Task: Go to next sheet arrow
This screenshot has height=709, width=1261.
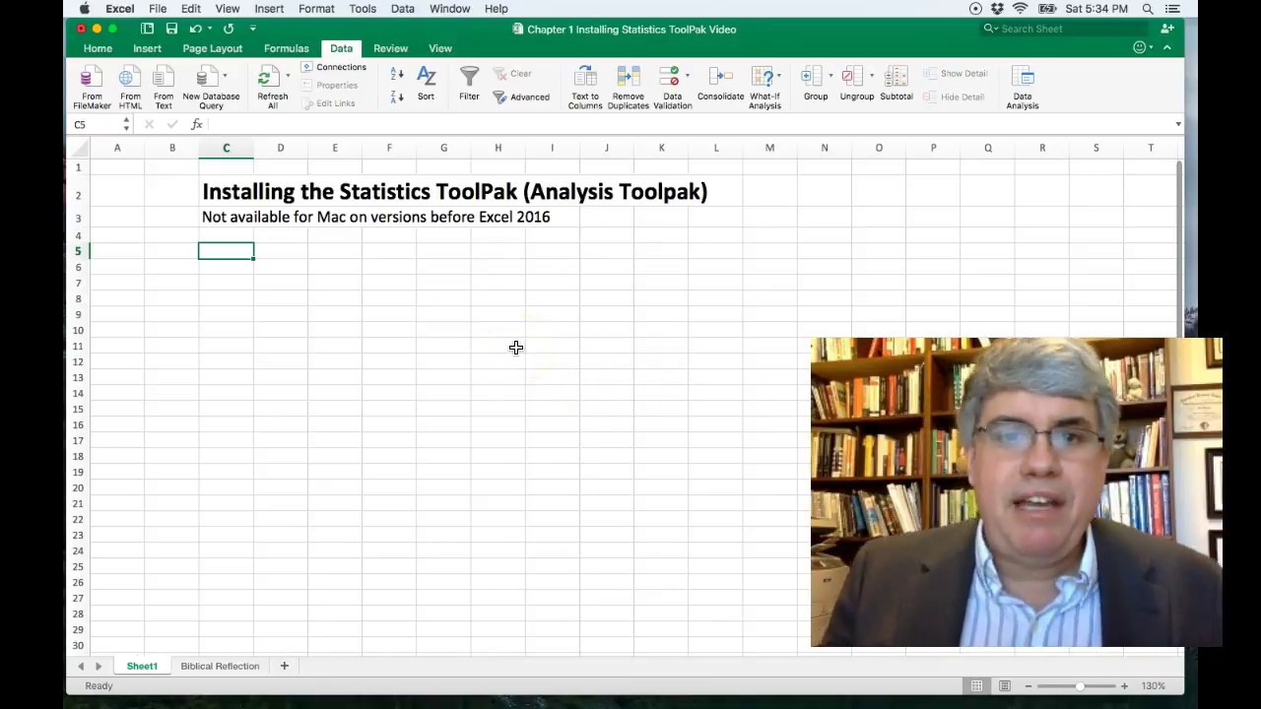Action: (x=99, y=667)
